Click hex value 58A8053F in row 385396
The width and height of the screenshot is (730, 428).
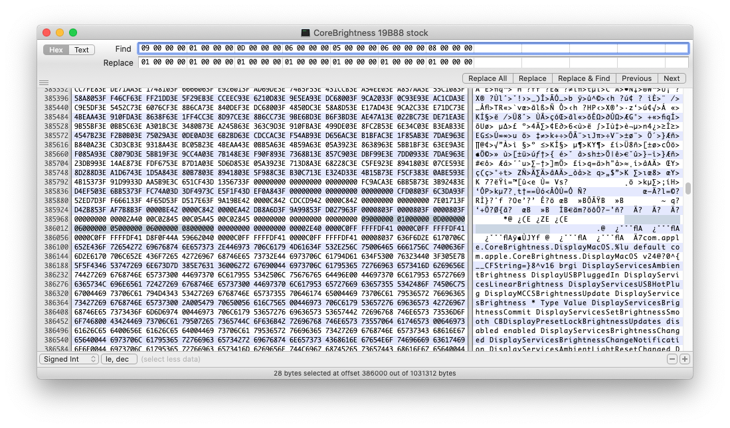(x=90, y=99)
